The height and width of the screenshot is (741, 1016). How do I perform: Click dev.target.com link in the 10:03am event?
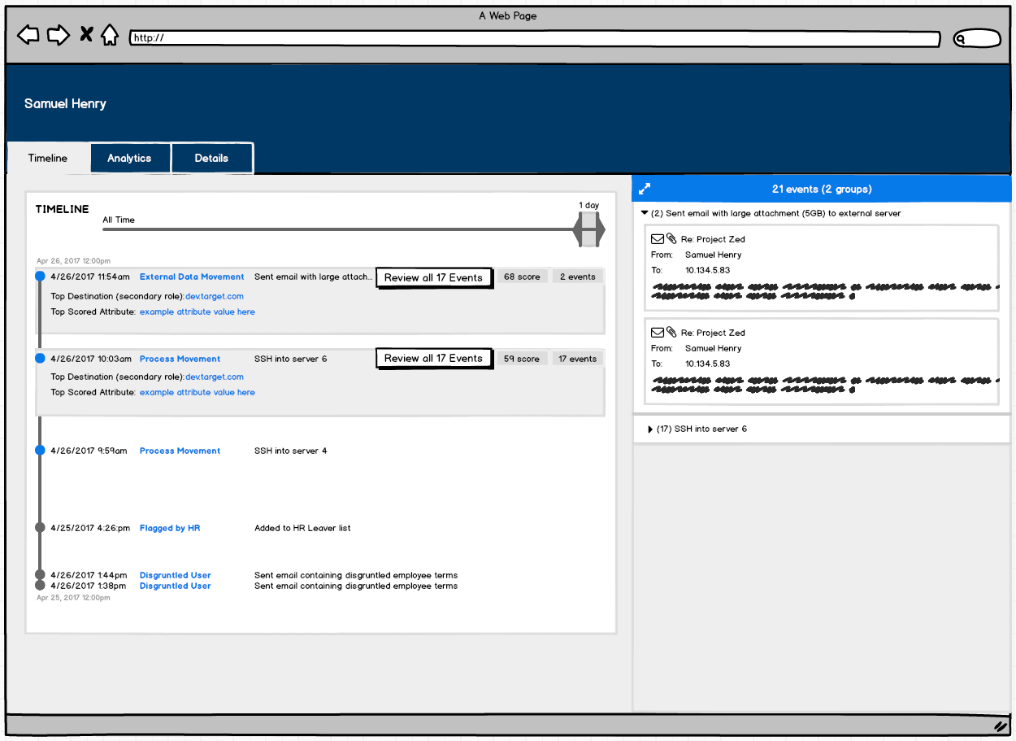[x=215, y=377]
